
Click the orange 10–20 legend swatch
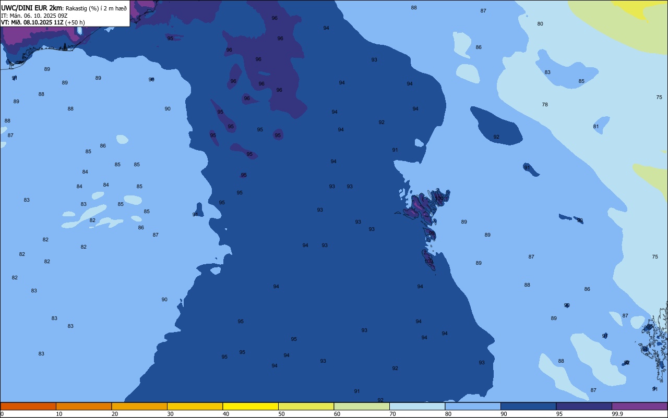point(83,406)
